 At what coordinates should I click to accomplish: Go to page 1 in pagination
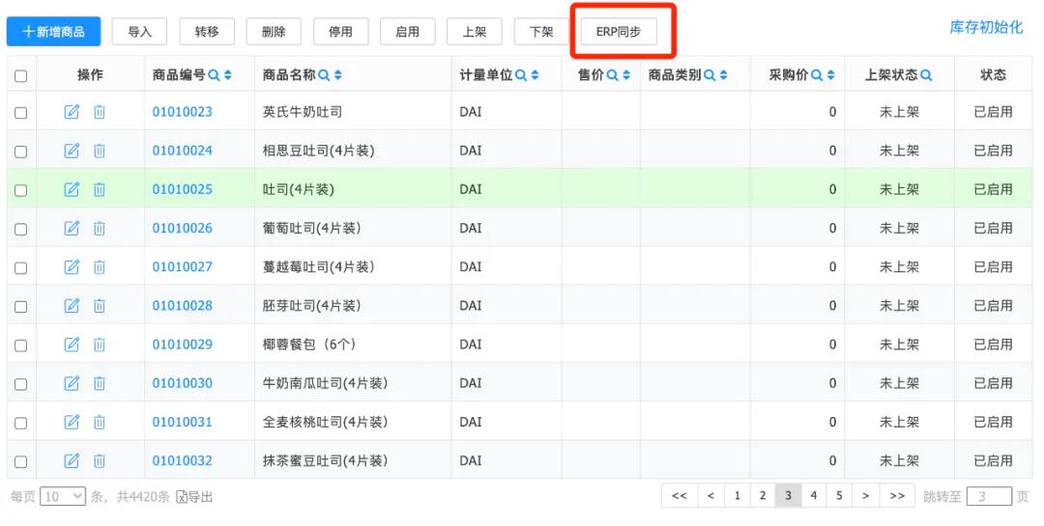(737, 495)
